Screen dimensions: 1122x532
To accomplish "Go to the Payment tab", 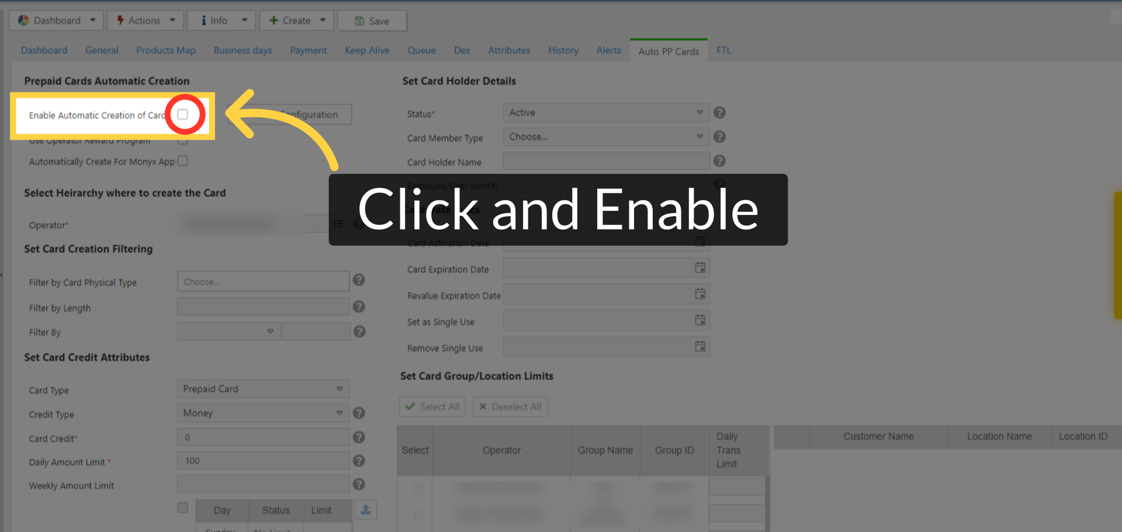I will click(309, 50).
